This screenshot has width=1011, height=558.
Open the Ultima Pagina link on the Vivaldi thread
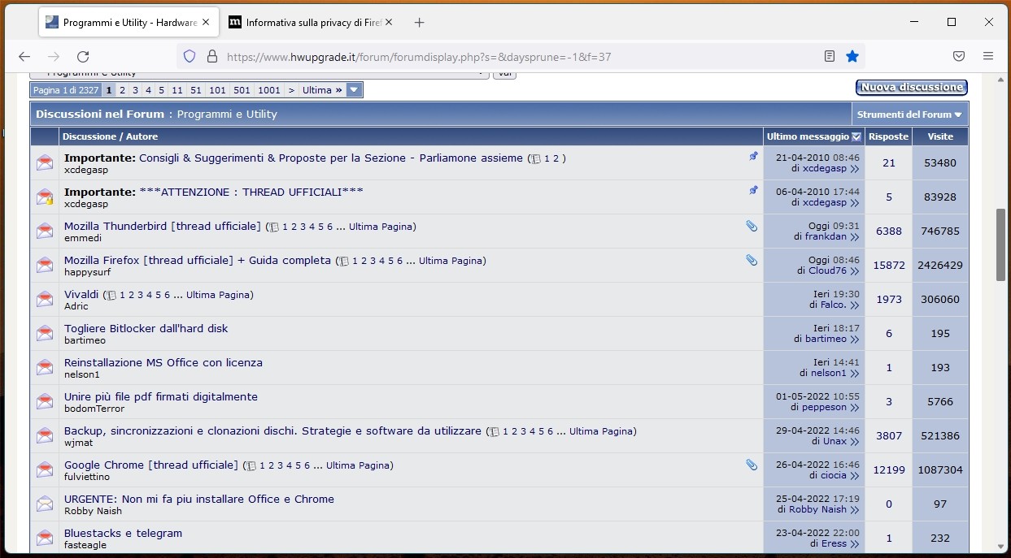pyautogui.click(x=220, y=295)
